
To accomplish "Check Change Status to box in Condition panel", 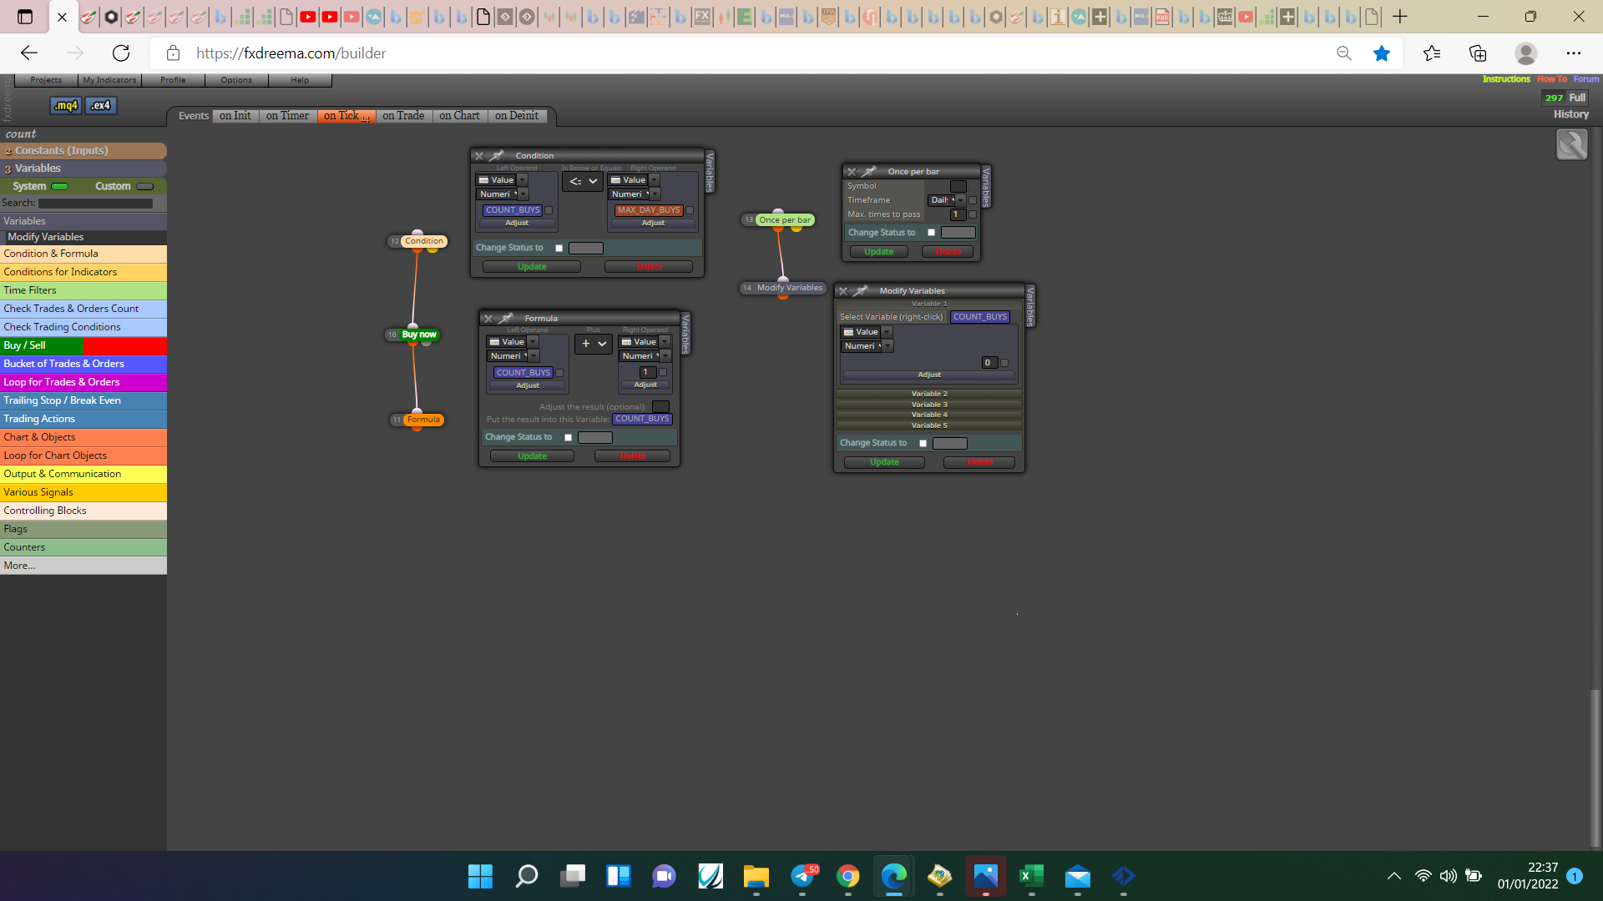I will point(559,249).
